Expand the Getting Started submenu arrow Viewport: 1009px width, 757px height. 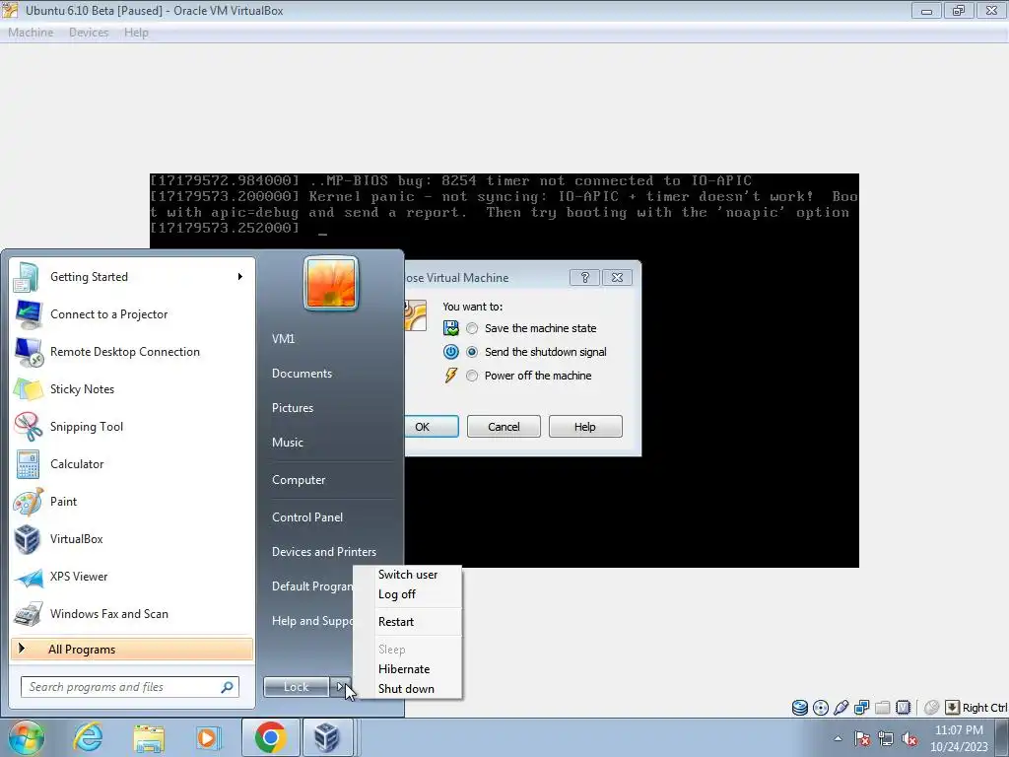(x=240, y=277)
